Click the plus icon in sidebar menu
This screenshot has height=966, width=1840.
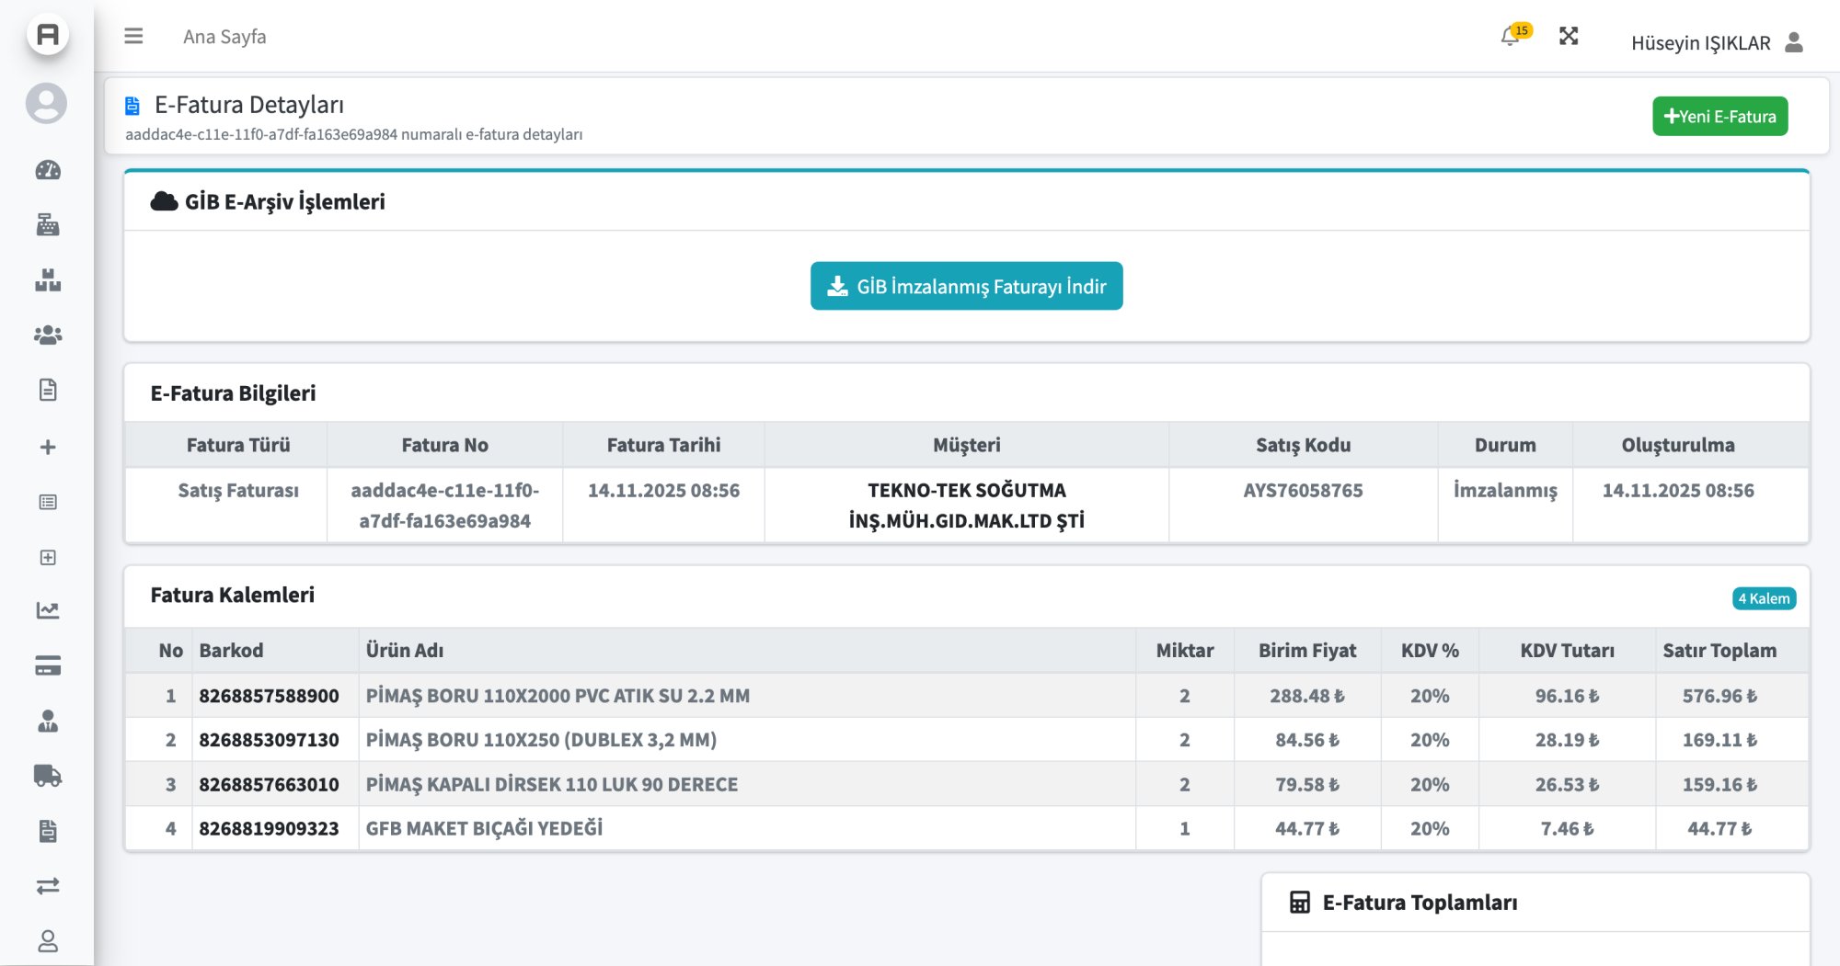click(48, 447)
